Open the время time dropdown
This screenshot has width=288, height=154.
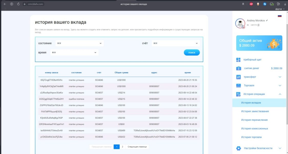tap(74, 52)
